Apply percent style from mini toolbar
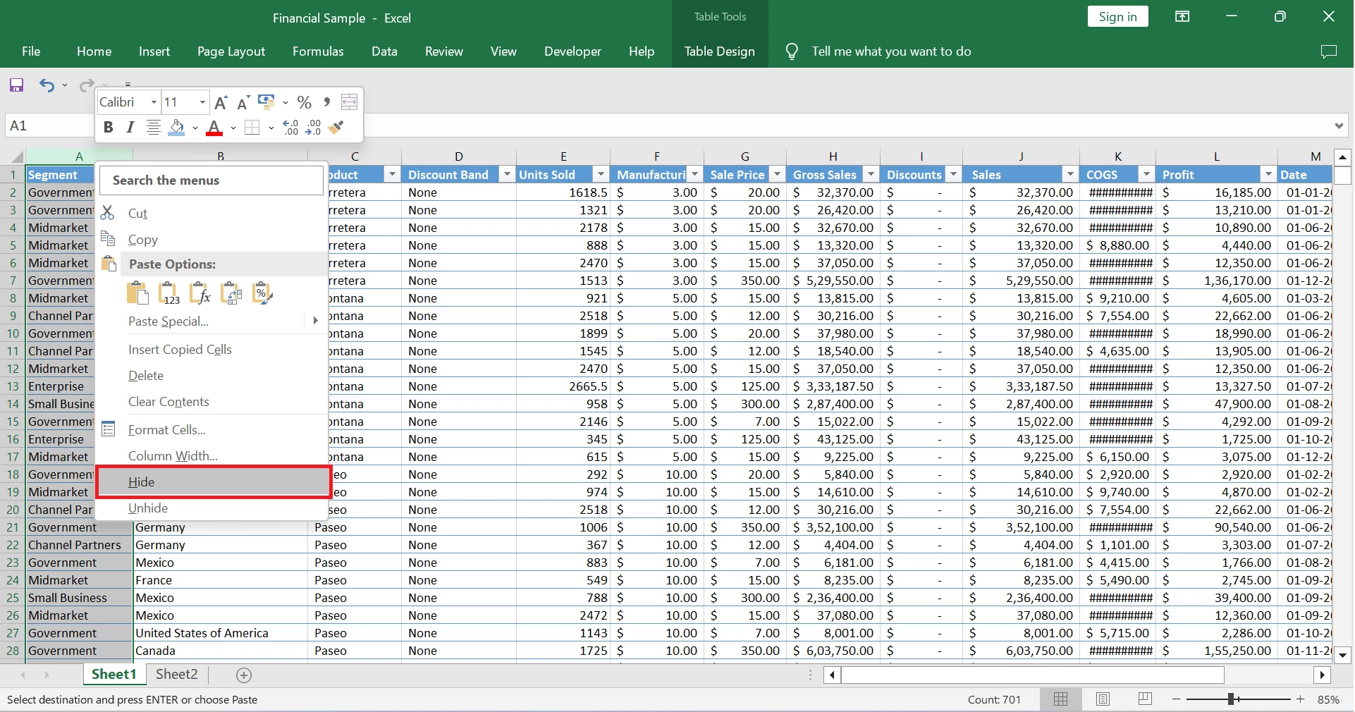Image resolution: width=1355 pixels, height=712 pixels. pos(304,103)
